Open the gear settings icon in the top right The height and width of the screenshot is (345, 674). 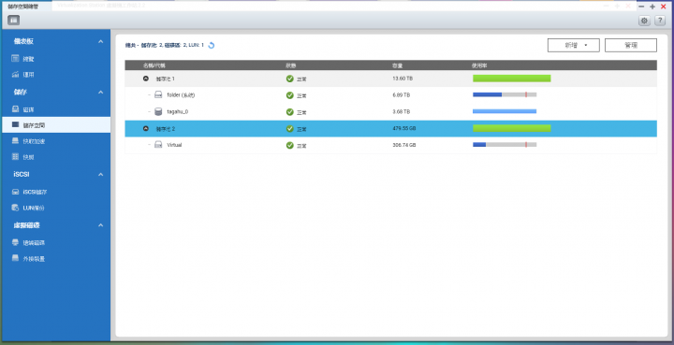pos(644,21)
